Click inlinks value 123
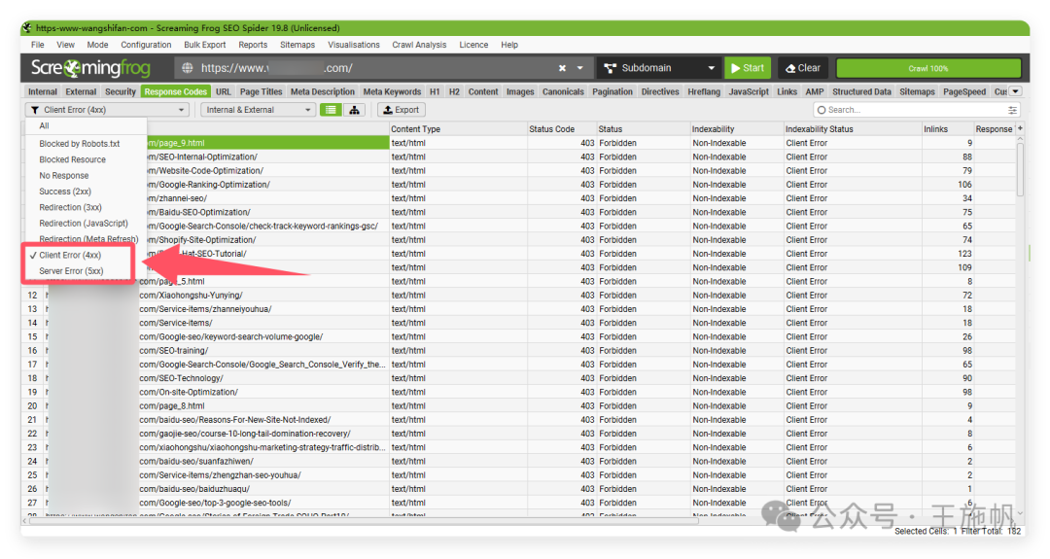Image resolution: width=1050 pixels, height=559 pixels. point(964,254)
